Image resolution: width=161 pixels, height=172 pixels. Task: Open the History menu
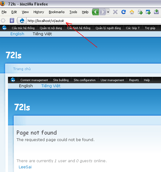(x=39, y=12)
